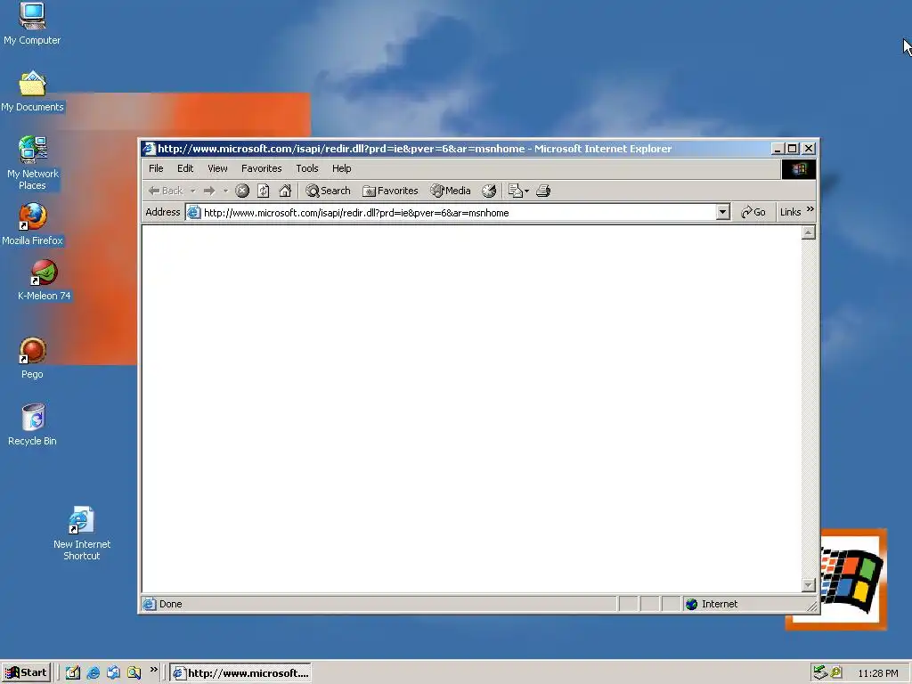Click the microsoft.com taskbar window button
This screenshot has width=912, height=684.
(240, 673)
